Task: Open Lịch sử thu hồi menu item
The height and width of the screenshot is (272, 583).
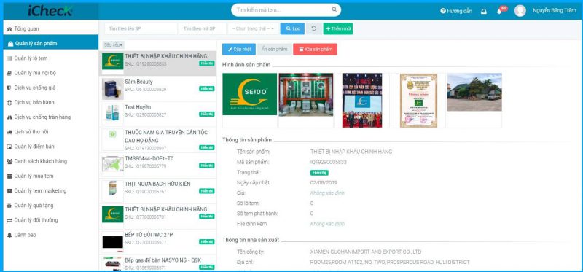Action: (50, 132)
